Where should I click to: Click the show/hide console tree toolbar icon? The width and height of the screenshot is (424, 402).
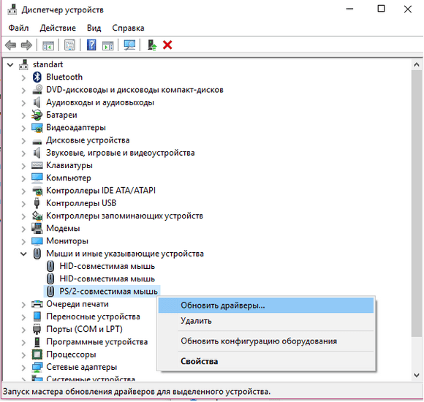pyautogui.click(x=48, y=45)
